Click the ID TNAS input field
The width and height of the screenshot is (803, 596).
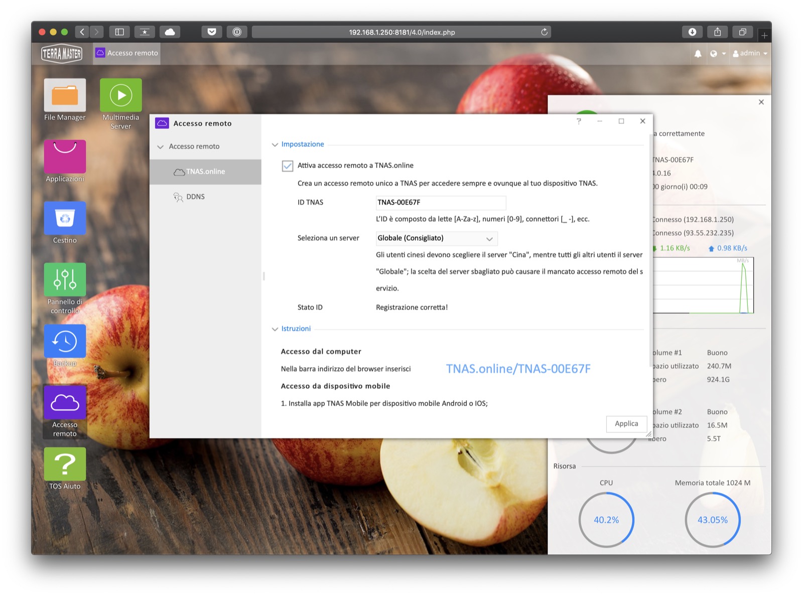[441, 203]
